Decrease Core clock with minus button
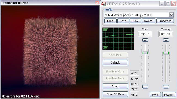 click(145, 87)
